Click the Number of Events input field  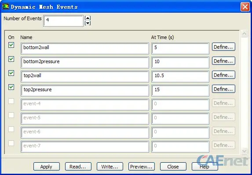coord(63,21)
